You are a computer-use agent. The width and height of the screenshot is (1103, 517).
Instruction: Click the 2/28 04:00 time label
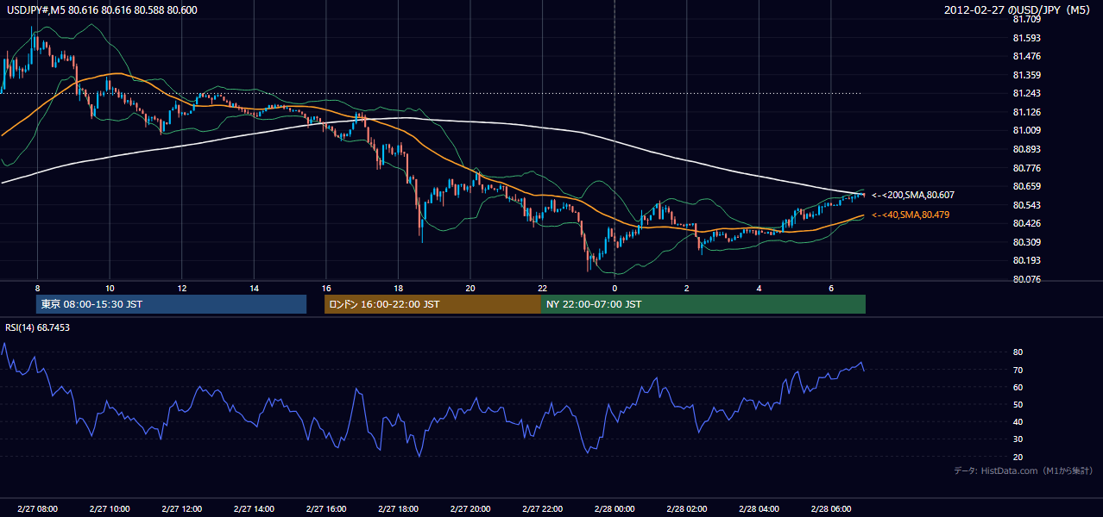pos(759,509)
